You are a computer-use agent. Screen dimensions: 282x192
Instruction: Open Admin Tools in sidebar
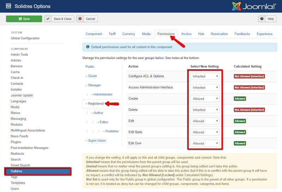pos(19,55)
